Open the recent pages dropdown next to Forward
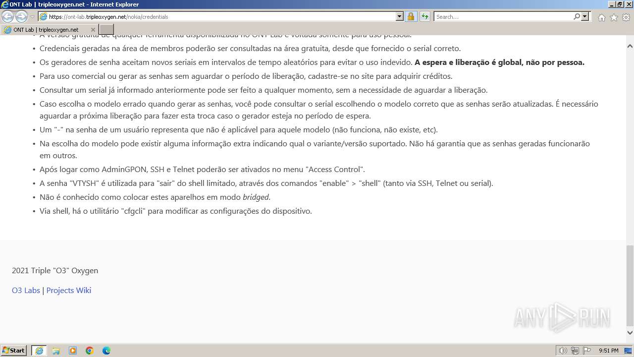 33,17
